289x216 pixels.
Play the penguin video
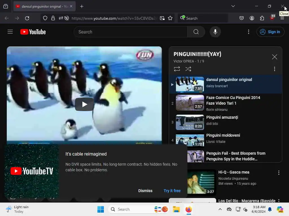[x=84, y=104]
